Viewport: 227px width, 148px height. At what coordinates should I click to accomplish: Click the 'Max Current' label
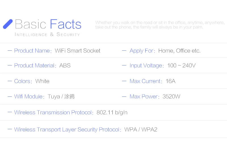[145, 81]
